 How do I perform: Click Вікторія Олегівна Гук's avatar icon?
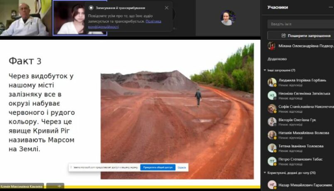(x=272, y=122)
